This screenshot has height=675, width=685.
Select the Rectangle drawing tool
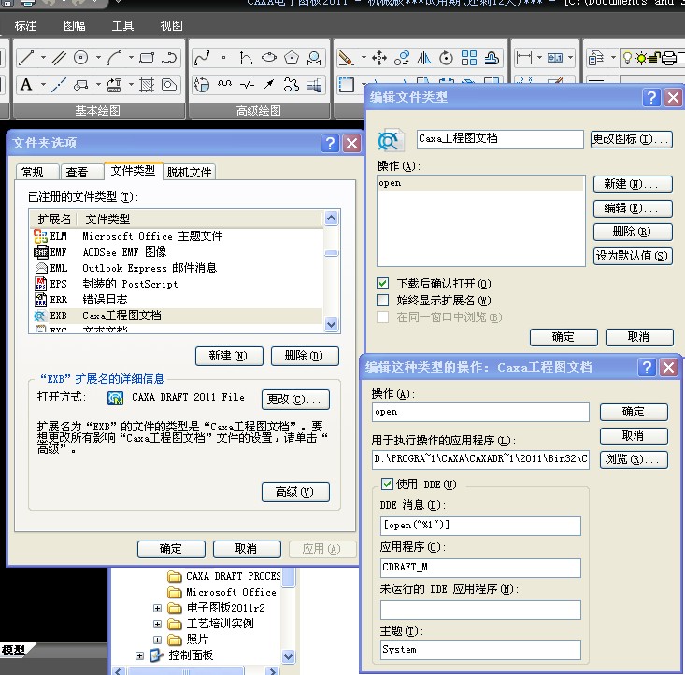146,58
